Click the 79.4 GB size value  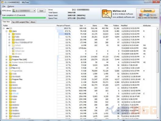pyautogui.click(x=83, y=31)
